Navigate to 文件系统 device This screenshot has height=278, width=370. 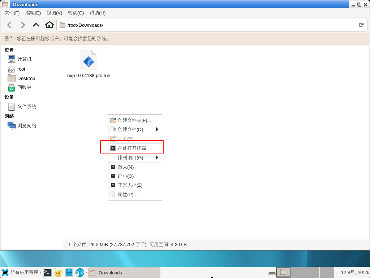point(26,106)
